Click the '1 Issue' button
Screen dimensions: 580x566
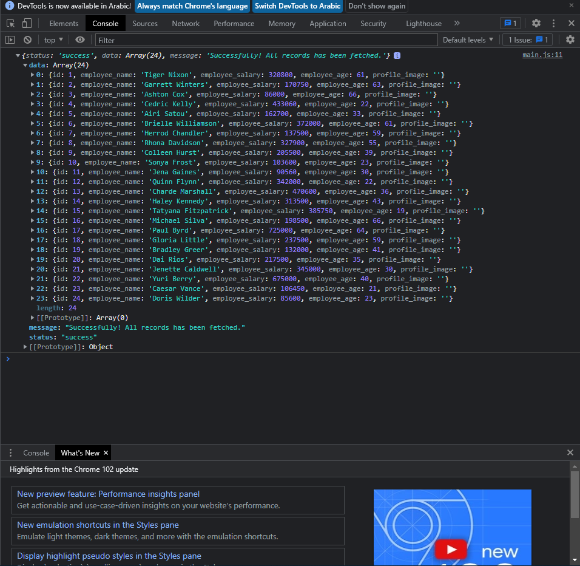(x=527, y=39)
